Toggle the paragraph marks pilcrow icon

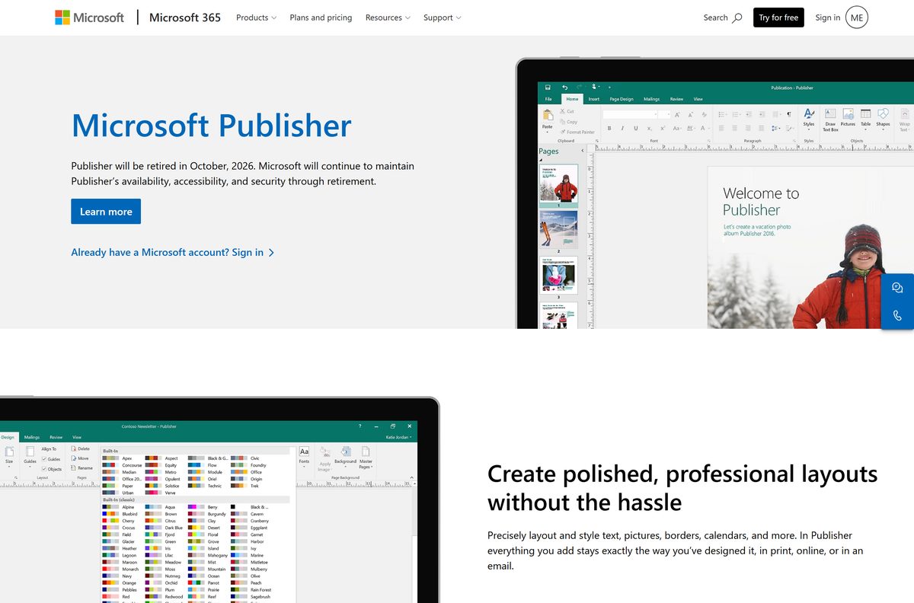788,114
